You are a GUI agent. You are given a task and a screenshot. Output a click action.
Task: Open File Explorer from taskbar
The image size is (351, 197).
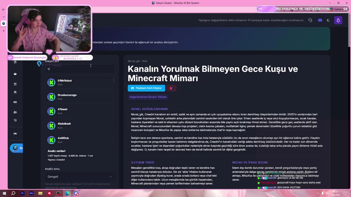tap(40, 193)
